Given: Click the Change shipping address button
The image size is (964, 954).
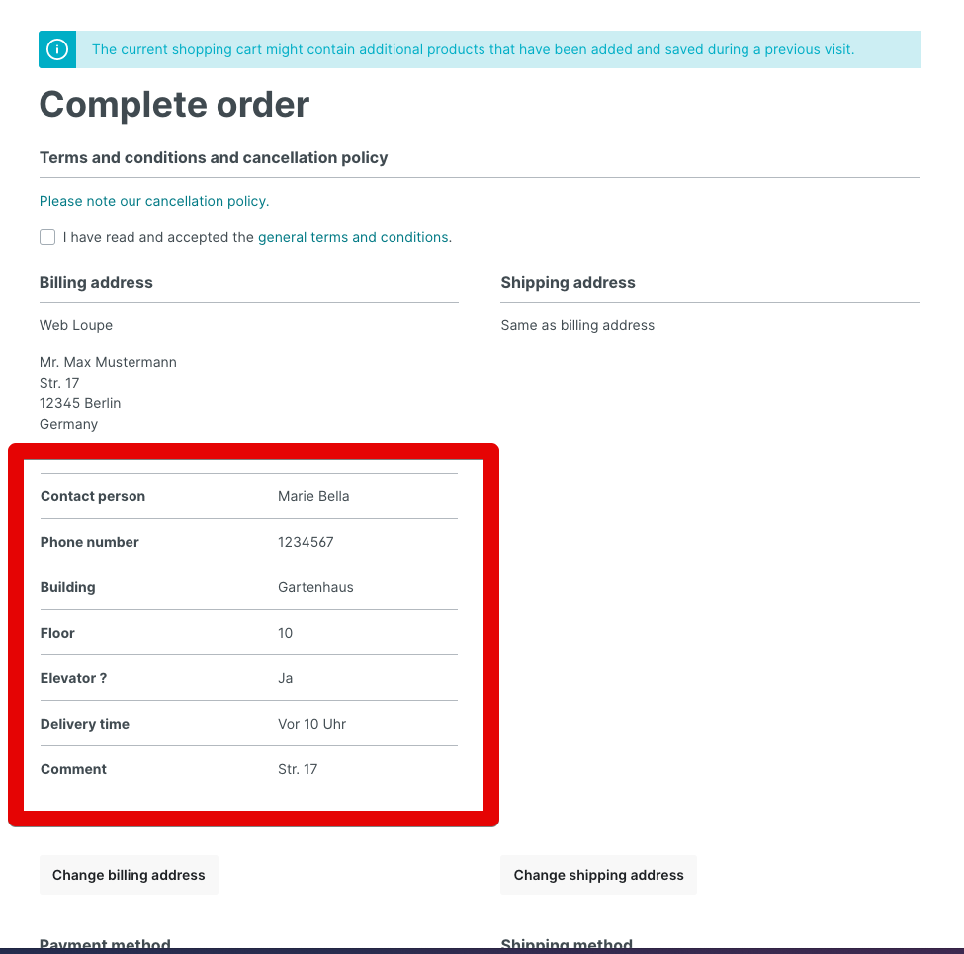Looking at the screenshot, I should pyautogui.click(x=598, y=875).
